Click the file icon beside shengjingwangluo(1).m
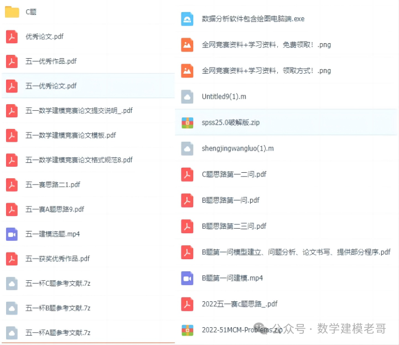This screenshot has width=399, height=345. (187, 149)
